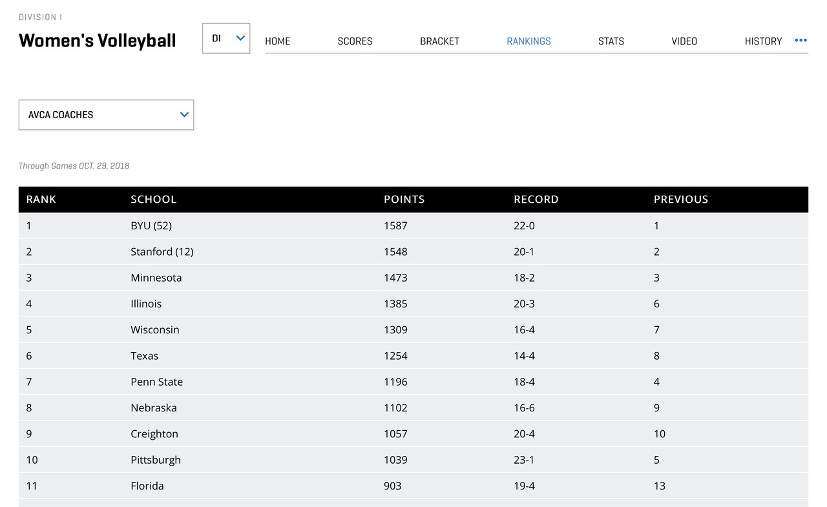The height and width of the screenshot is (507, 827).
Task: Click the Women's Volleyball page title
Action: (98, 41)
